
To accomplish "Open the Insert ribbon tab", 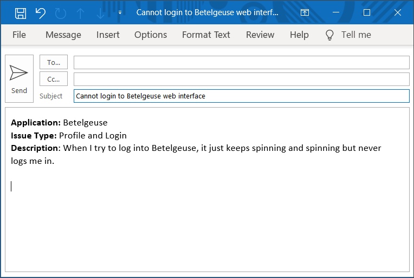I will click(x=108, y=35).
